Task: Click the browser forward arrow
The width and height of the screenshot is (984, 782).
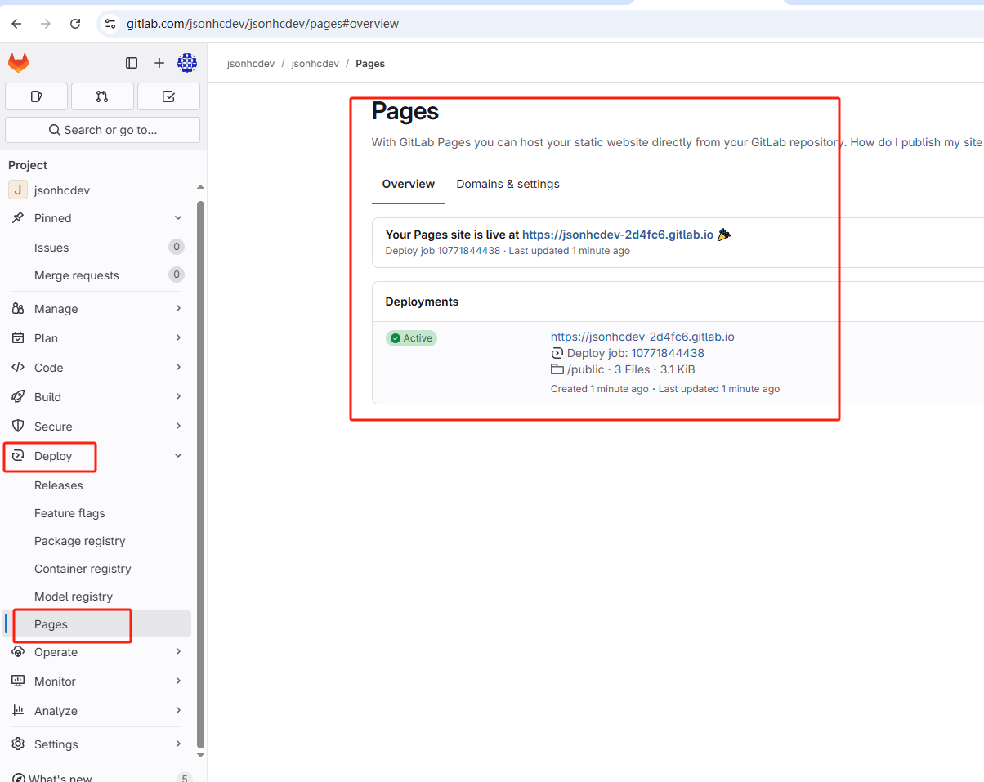Action: 46,24
